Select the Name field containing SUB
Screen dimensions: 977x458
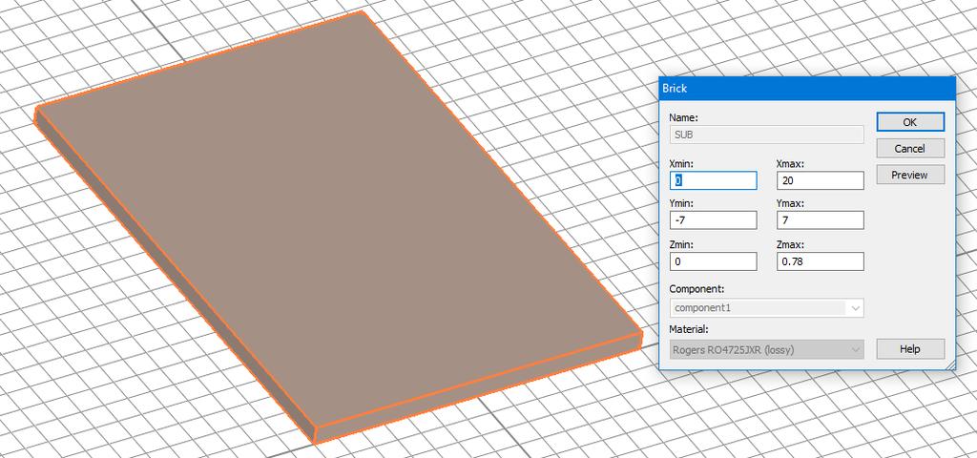pyautogui.click(x=766, y=135)
